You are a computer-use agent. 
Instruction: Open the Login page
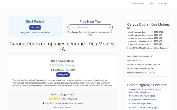tap(150, 4)
